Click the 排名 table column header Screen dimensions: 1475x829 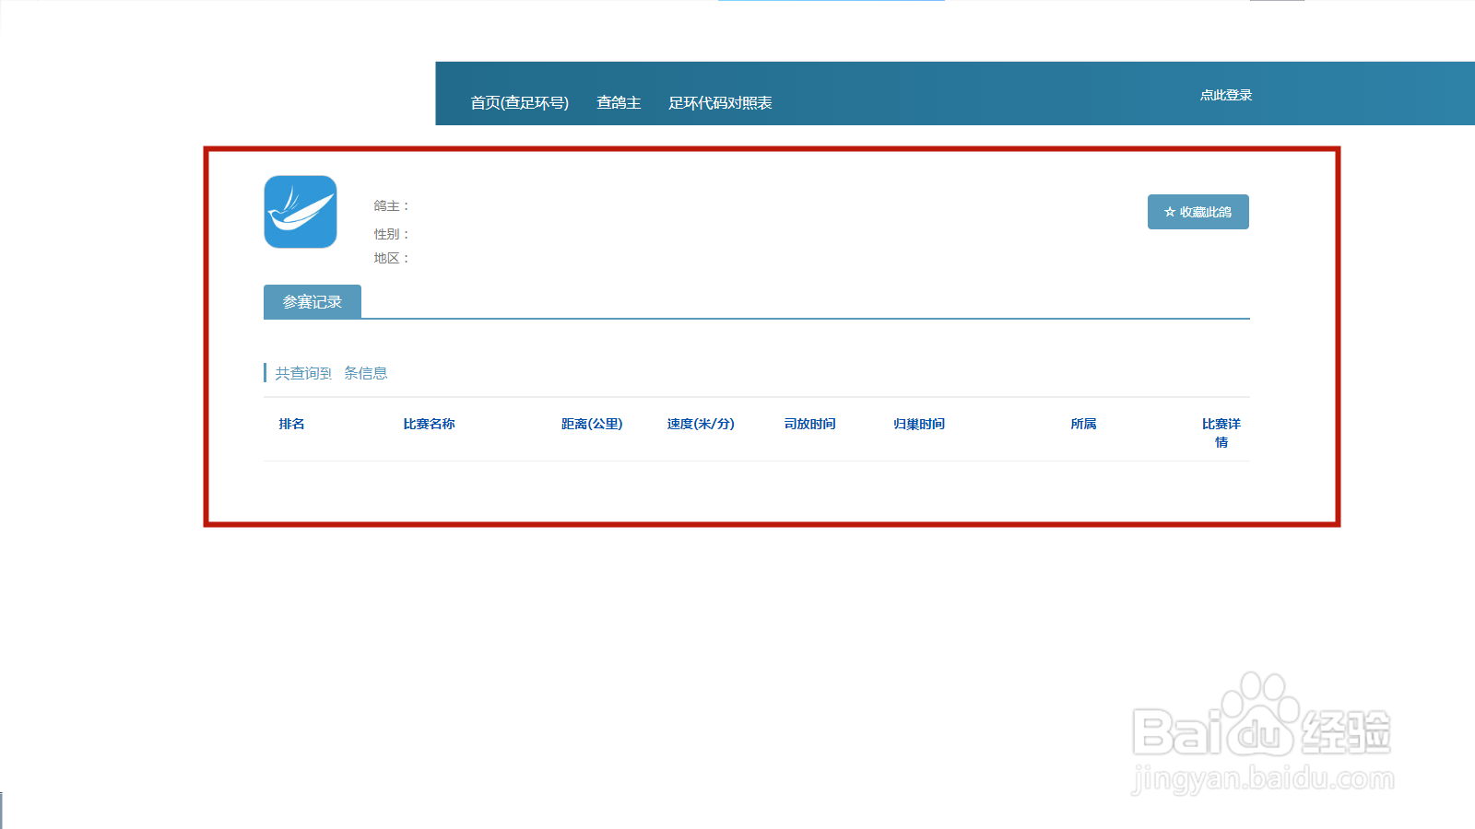292,424
